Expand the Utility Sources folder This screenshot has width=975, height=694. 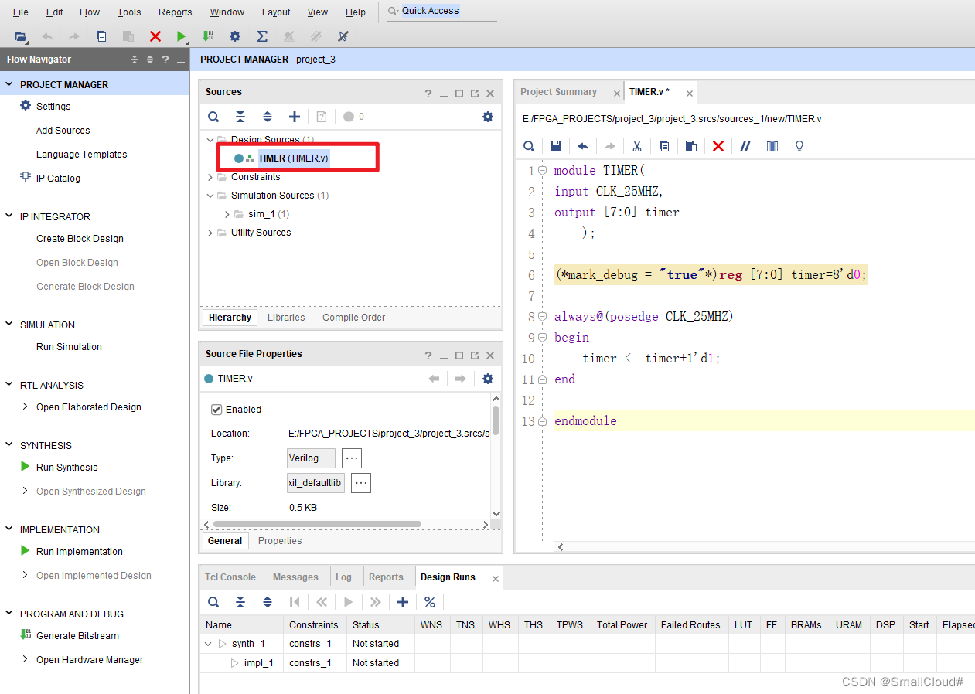210,233
